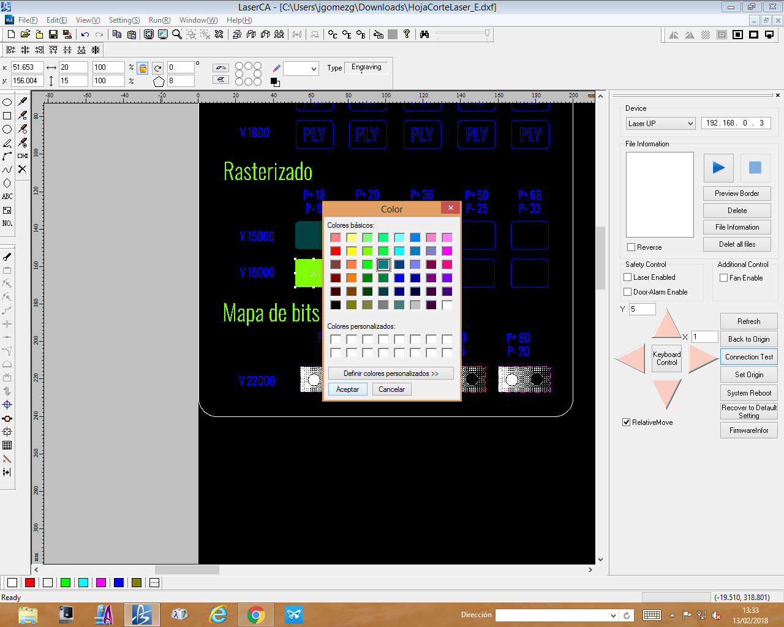Open Internet Explorer from the taskbar
The width and height of the screenshot is (784, 627).
point(218,615)
